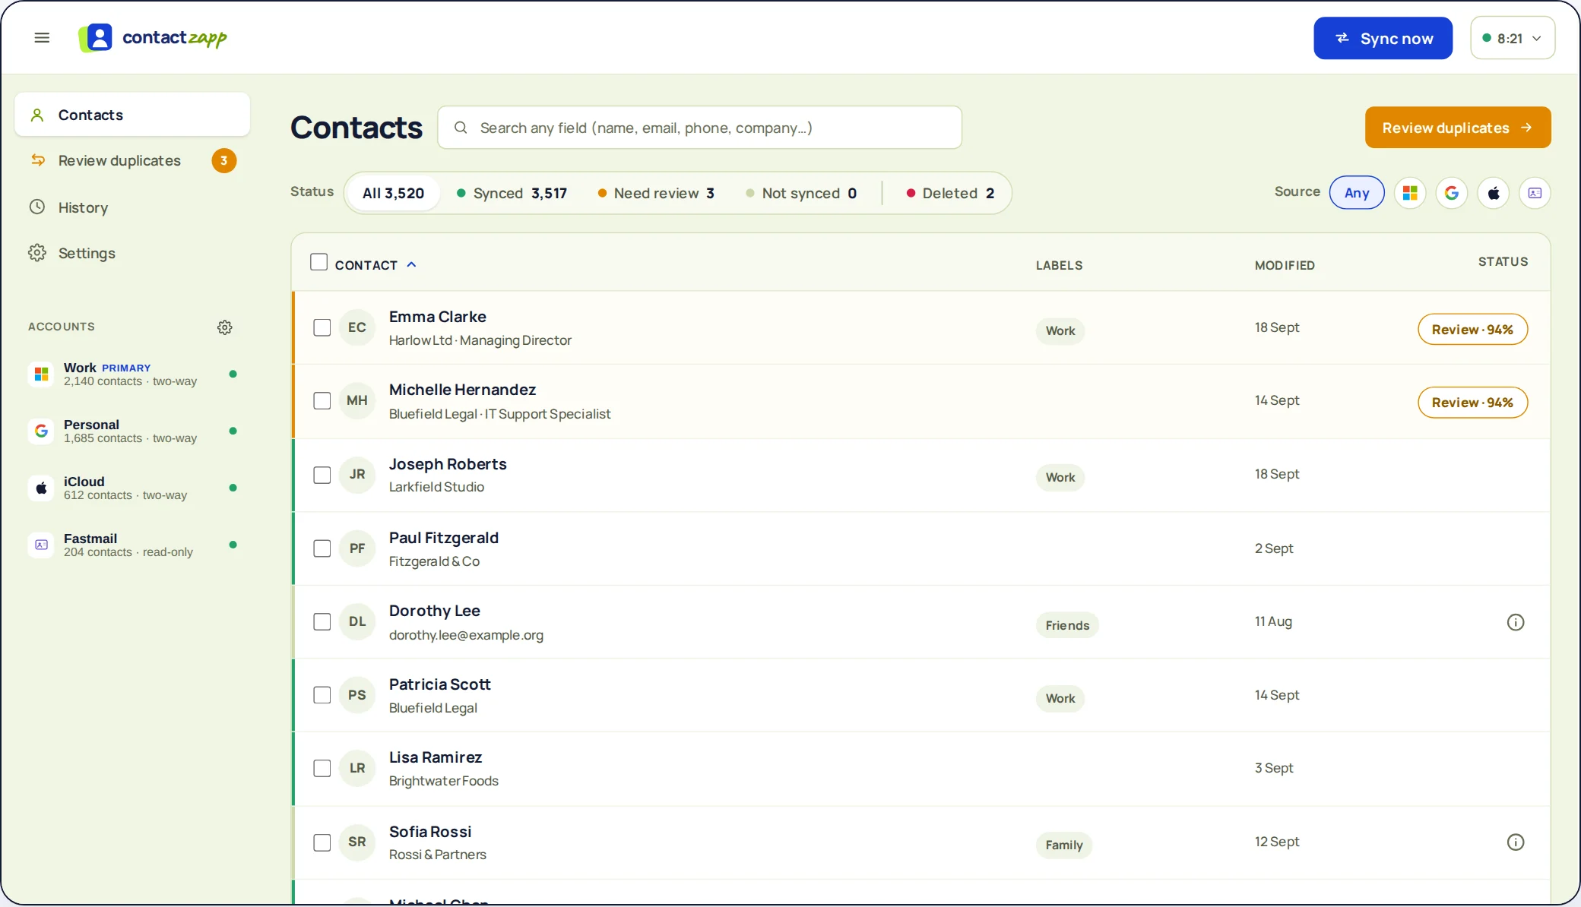Click the Work label on Joseph Roberts

tap(1060, 477)
